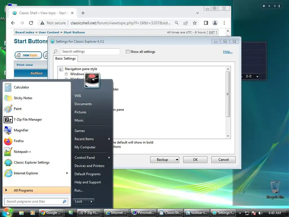Open Paint from the start menu
The width and height of the screenshot is (289, 217).
[37, 109]
